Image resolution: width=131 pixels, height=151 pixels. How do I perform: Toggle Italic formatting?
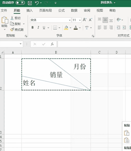pyautogui.click(x=38, y=27)
